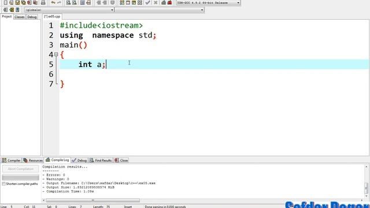Click the Compile toolbar icon

tap(122, 2)
